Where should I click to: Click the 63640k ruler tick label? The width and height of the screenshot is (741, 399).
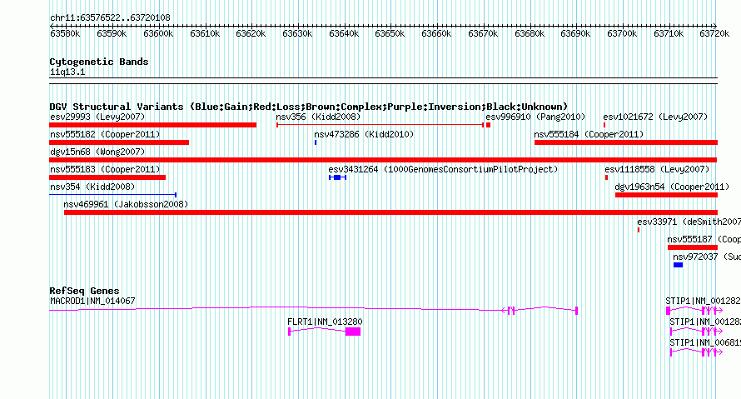(344, 33)
